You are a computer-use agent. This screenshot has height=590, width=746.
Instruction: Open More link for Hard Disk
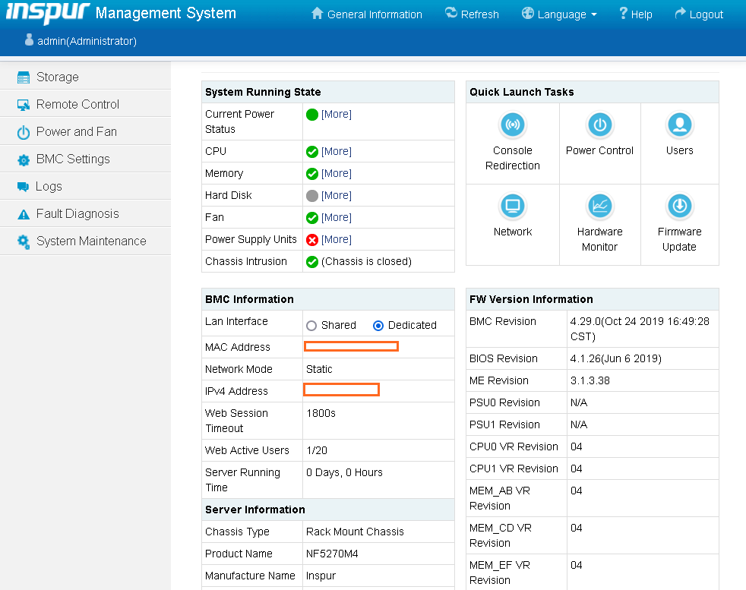pos(337,195)
